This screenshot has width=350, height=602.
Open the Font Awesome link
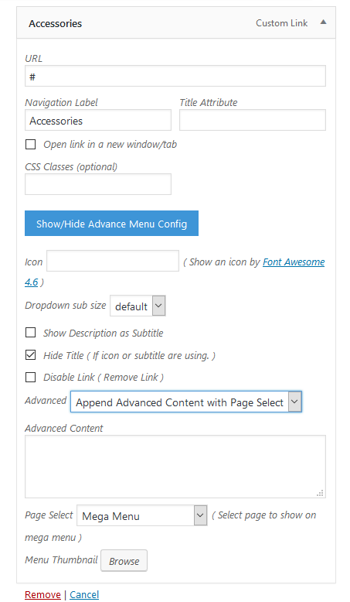(294, 262)
